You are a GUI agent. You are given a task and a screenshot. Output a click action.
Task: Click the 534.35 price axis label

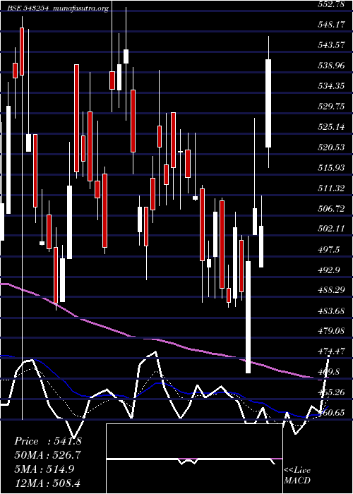pyautogui.click(x=331, y=85)
